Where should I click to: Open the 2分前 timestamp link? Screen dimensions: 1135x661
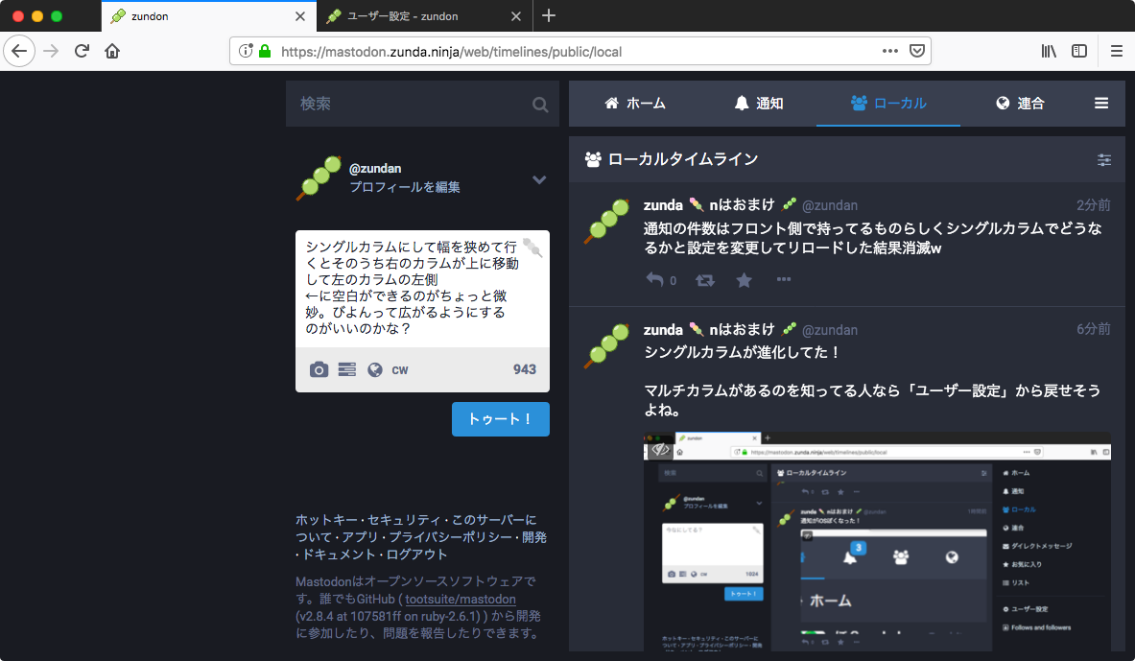pyautogui.click(x=1093, y=205)
